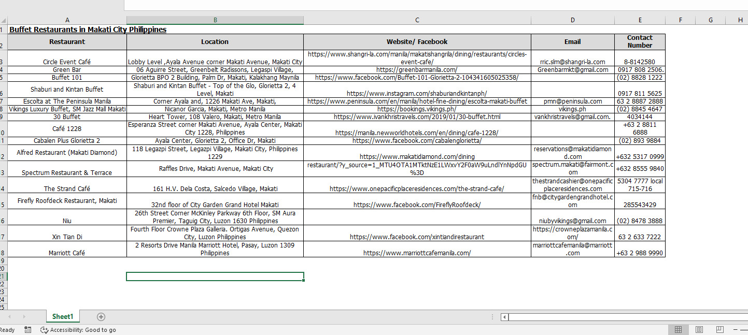Select the Buffet 101 cell
Viewport: 748px width, 335px height.
click(x=67, y=78)
